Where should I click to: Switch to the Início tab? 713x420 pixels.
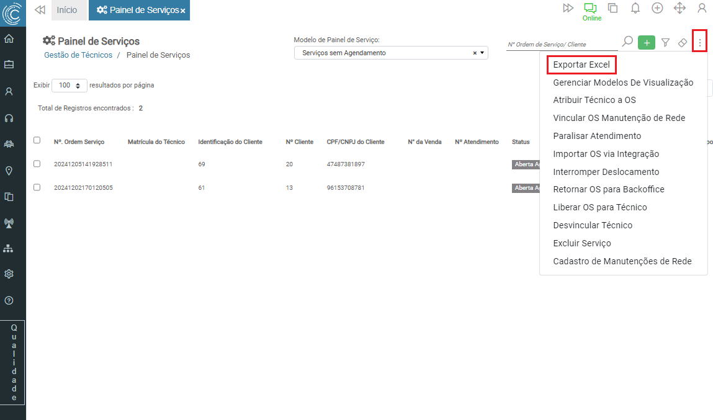tap(67, 10)
